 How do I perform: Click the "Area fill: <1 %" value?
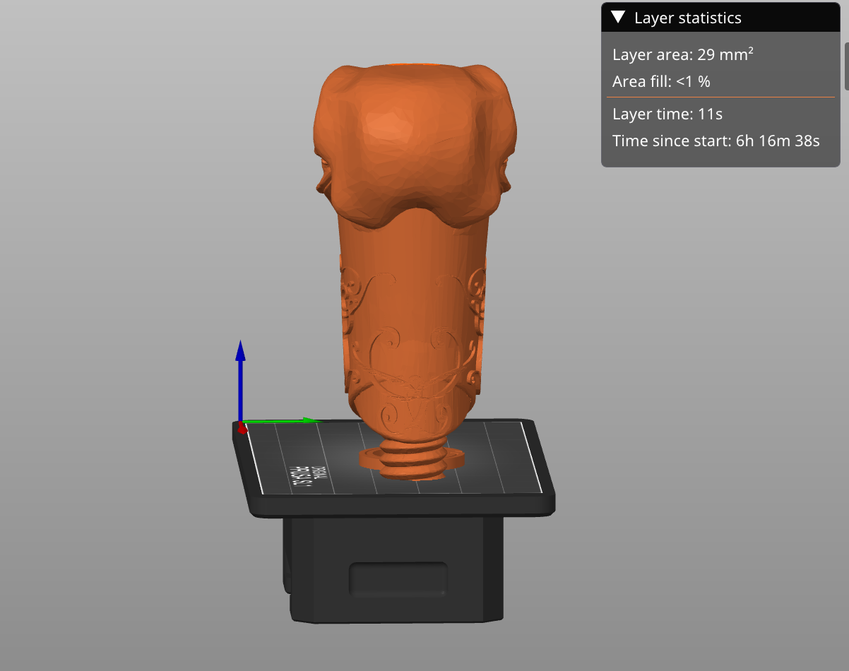point(661,81)
